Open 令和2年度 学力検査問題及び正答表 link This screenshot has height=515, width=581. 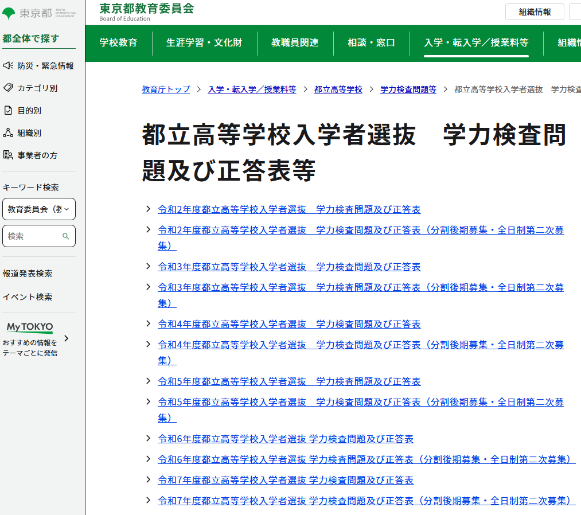(289, 209)
